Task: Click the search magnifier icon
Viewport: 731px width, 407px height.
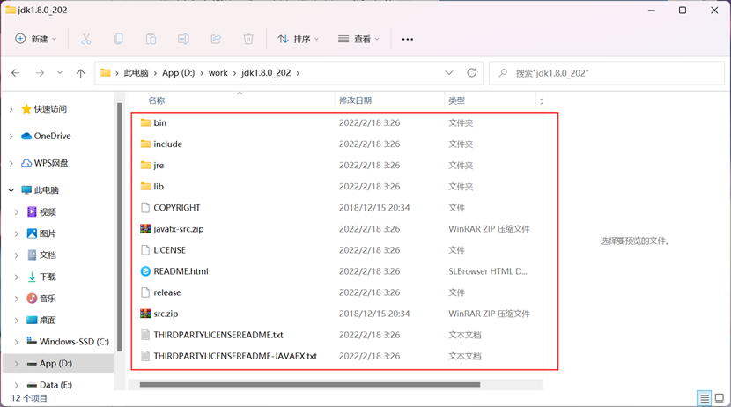Action: pyautogui.click(x=503, y=73)
